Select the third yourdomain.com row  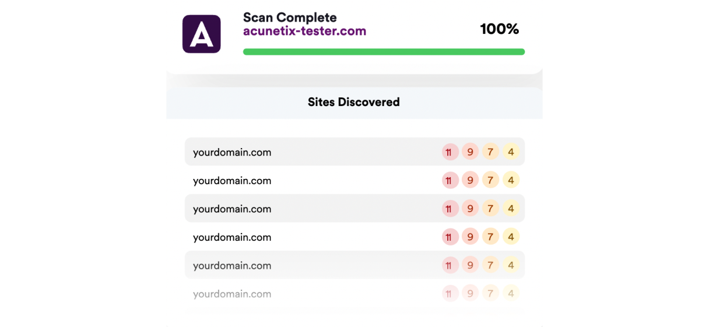click(232, 209)
